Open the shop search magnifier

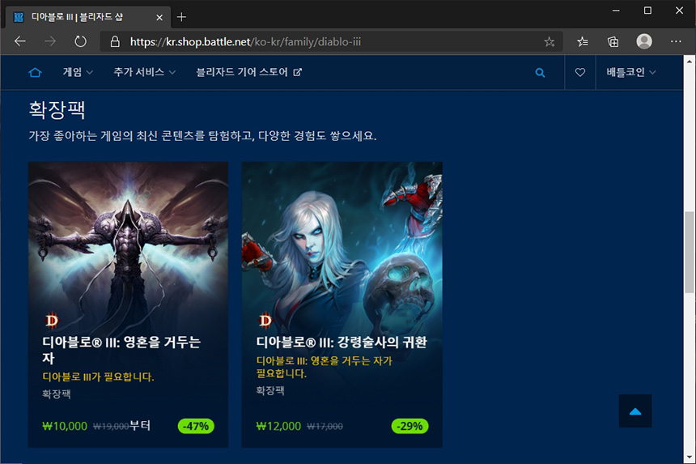pyautogui.click(x=540, y=72)
